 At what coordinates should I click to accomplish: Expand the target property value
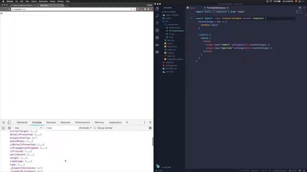click(x=24, y=158)
